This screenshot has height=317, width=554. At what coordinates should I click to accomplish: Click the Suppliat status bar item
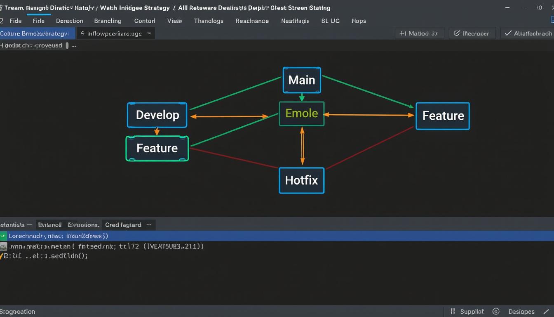coord(472,312)
